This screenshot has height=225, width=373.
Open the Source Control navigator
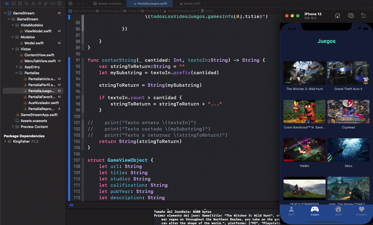click(14, 4)
